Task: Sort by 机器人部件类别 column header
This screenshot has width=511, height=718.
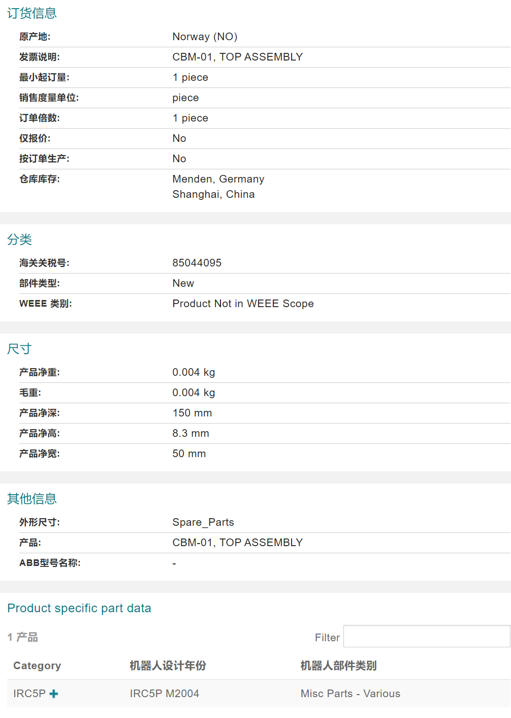Action: coord(338,666)
